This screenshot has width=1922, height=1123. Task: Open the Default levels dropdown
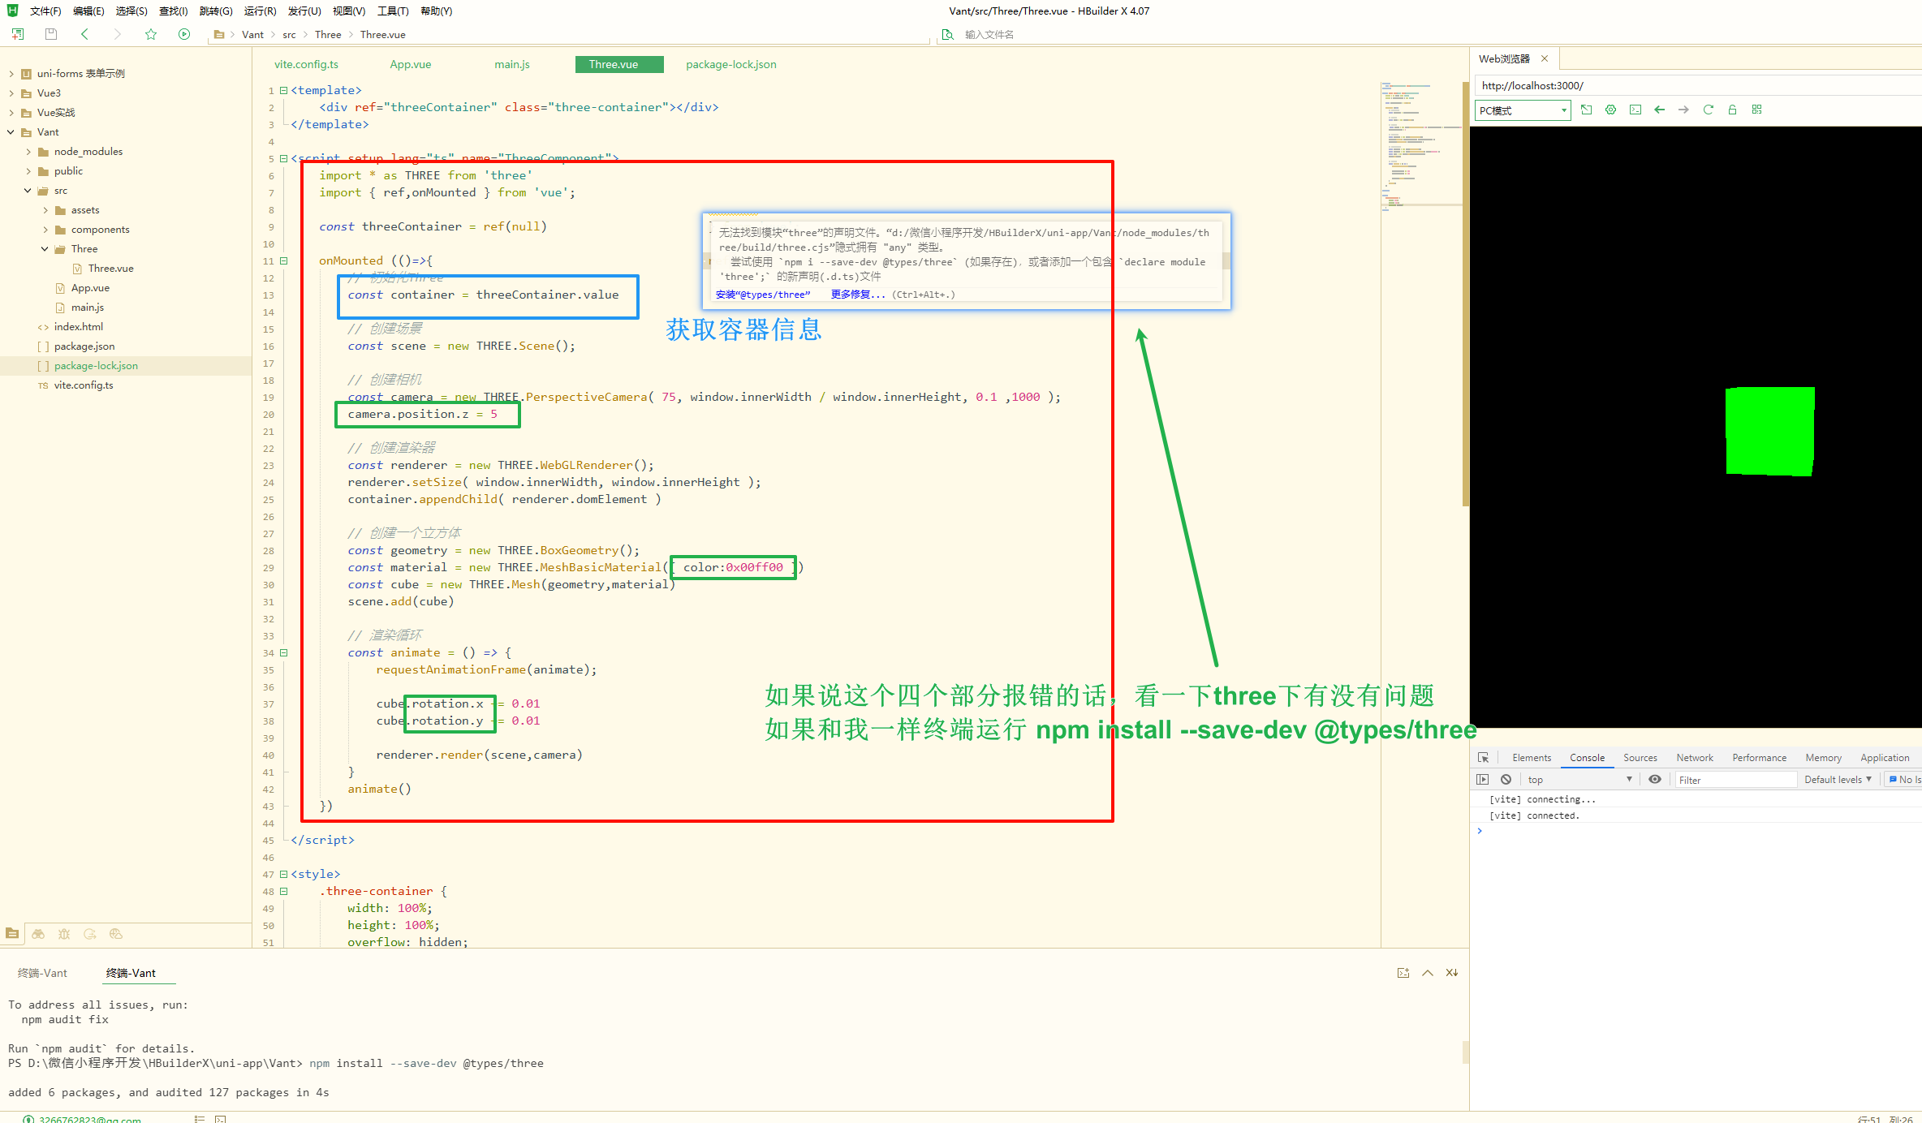coord(1838,780)
